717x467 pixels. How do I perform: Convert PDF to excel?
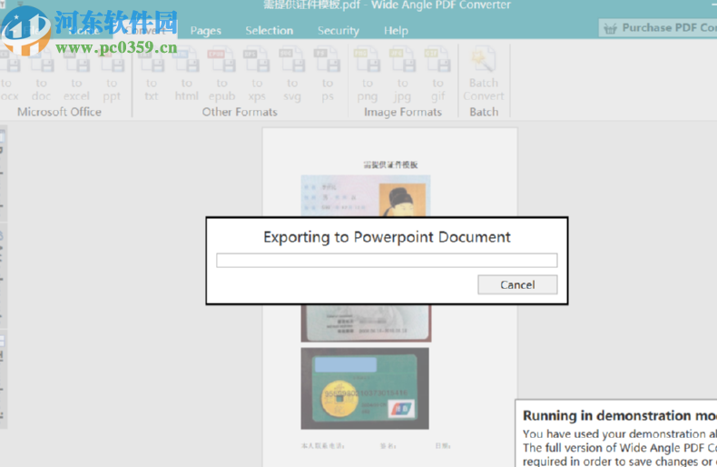(x=76, y=75)
